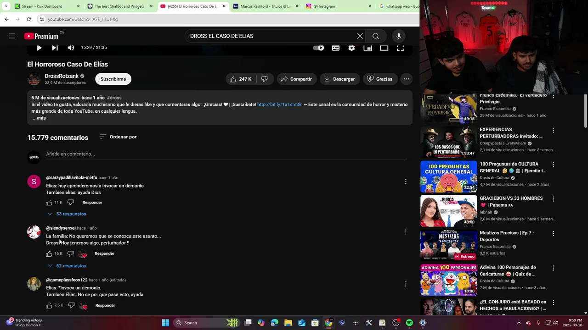Viewport: 588px width, 330px height.
Task: Toggle subtitles with the captions icon
Action: [x=336, y=48]
